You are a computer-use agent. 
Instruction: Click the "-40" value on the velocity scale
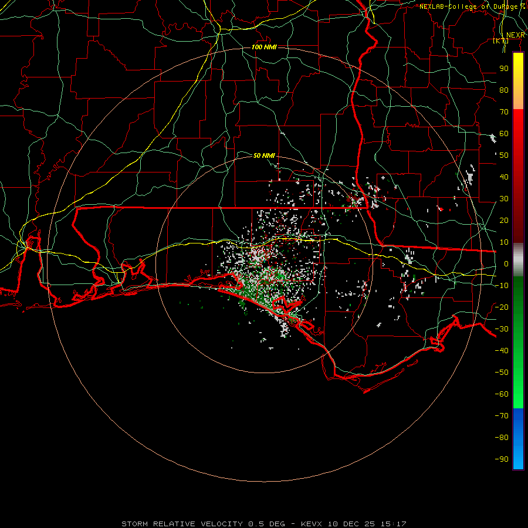click(x=502, y=351)
